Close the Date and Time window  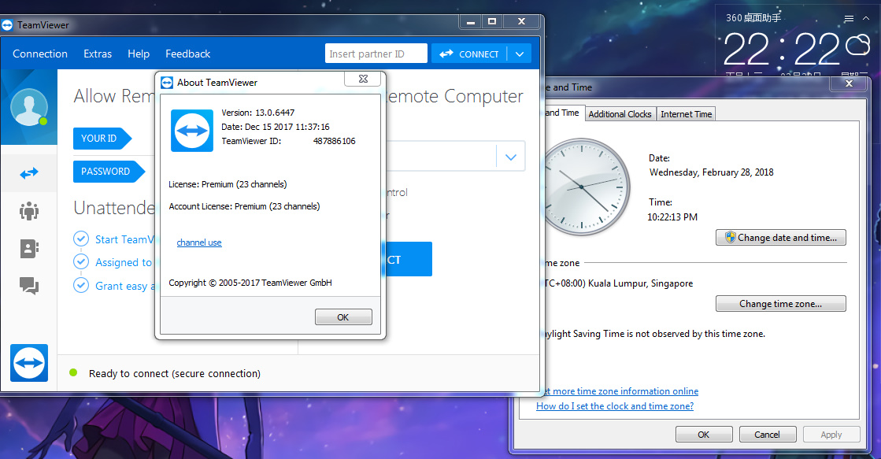point(849,83)
